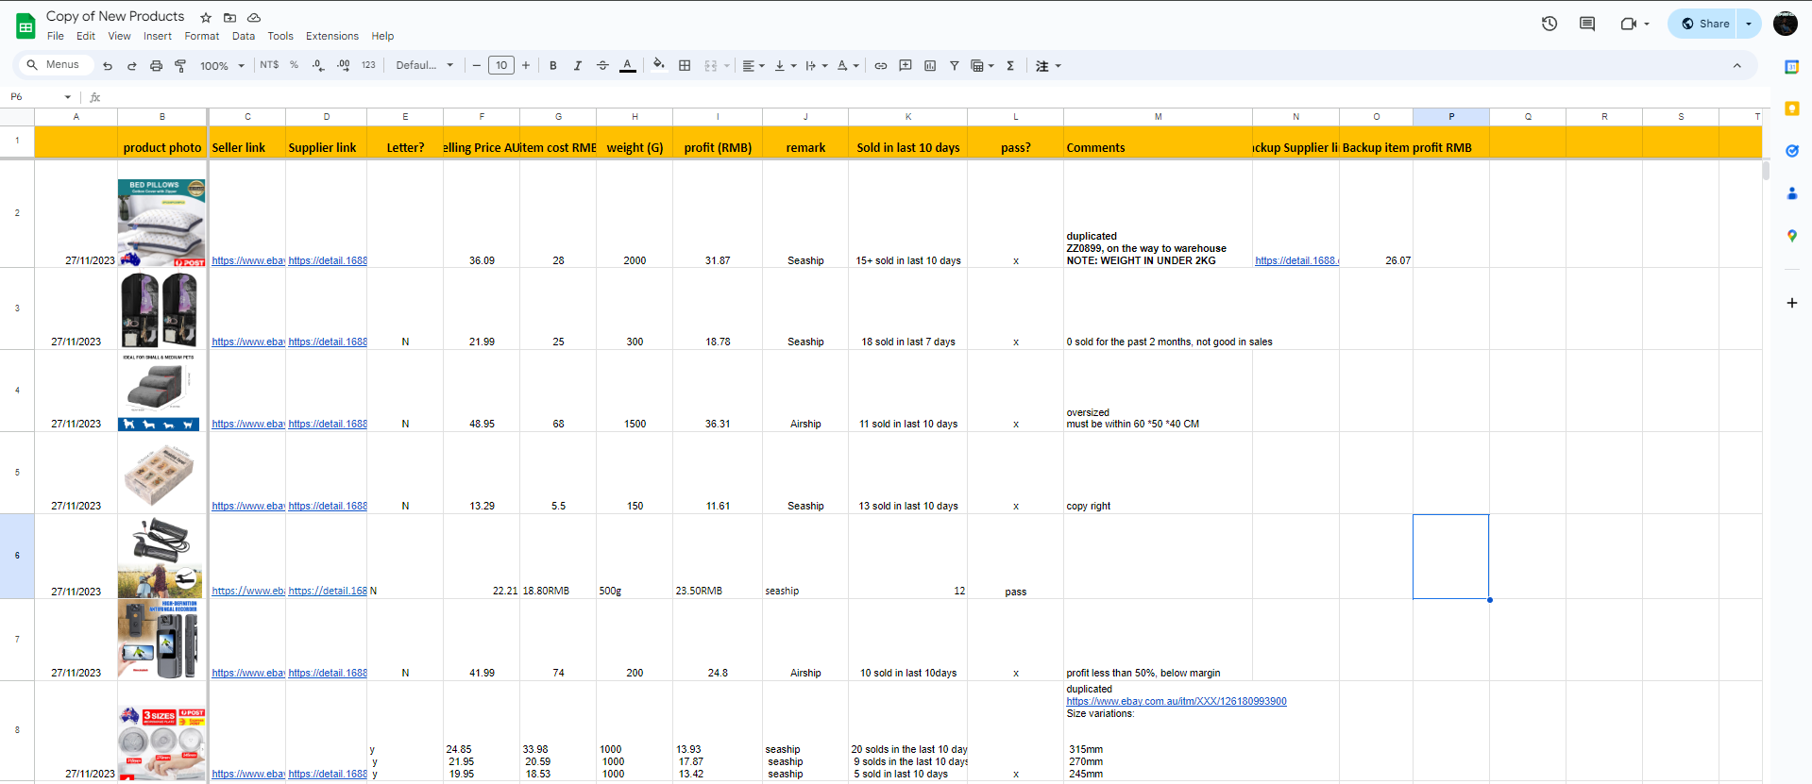Click the font size input field
The height and width of the screenshot is (784, 1812).
tap(501, 65)
